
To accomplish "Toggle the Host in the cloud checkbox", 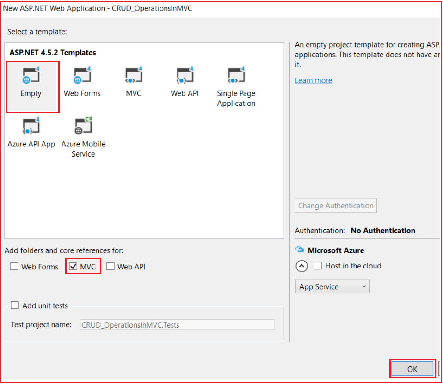I will coord(318,266).
